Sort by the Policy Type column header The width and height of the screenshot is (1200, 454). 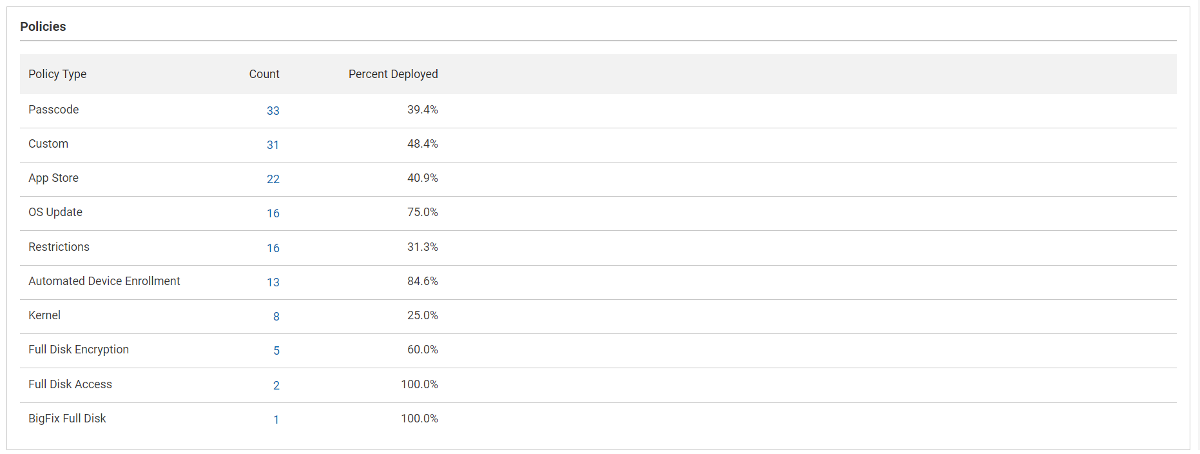pos(57,74)
